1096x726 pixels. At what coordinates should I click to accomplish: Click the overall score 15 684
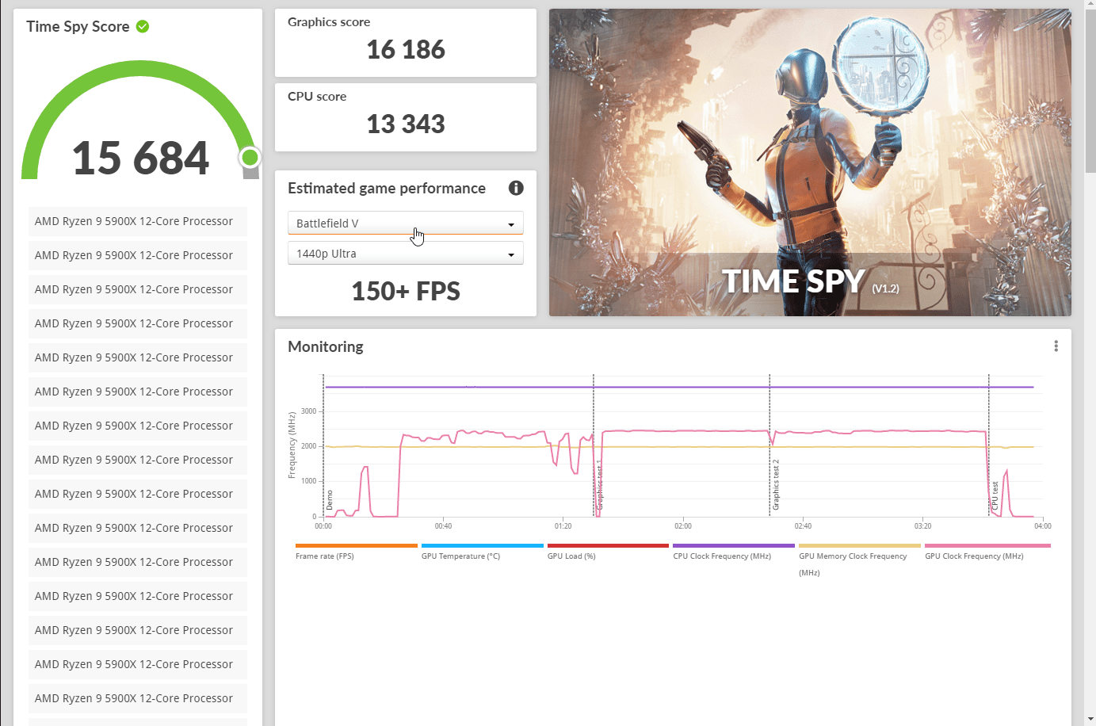(x=140, y=158)
